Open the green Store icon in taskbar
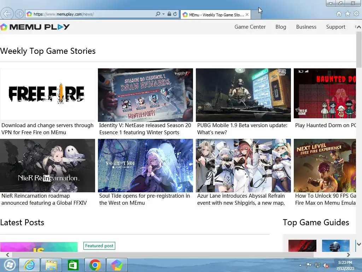 coord(73,265)
